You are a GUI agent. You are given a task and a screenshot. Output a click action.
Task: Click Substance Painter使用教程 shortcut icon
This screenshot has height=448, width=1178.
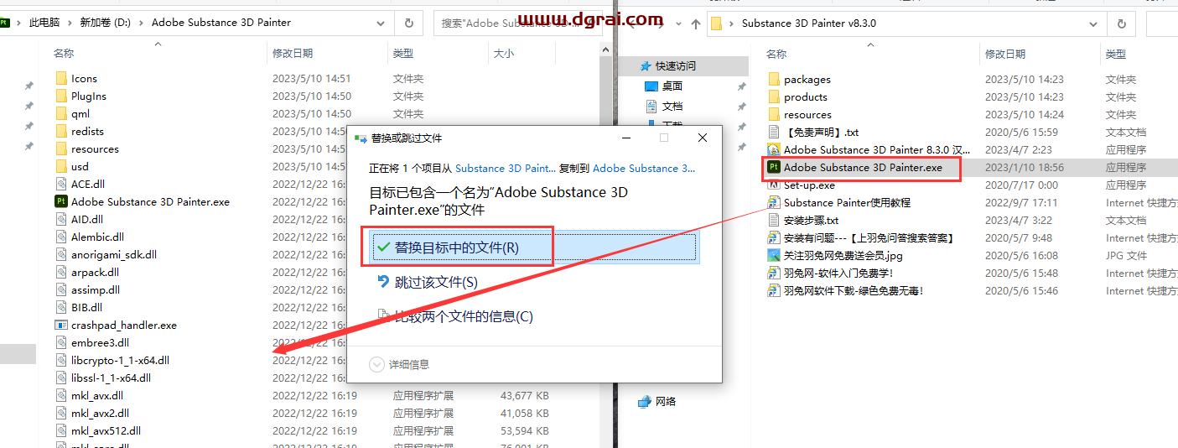(774, 202)
